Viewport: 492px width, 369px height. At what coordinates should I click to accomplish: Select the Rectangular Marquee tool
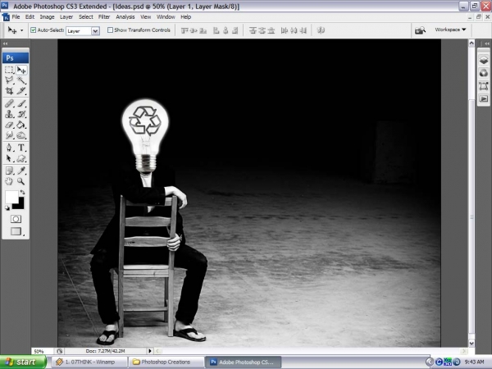pos(9,70)
